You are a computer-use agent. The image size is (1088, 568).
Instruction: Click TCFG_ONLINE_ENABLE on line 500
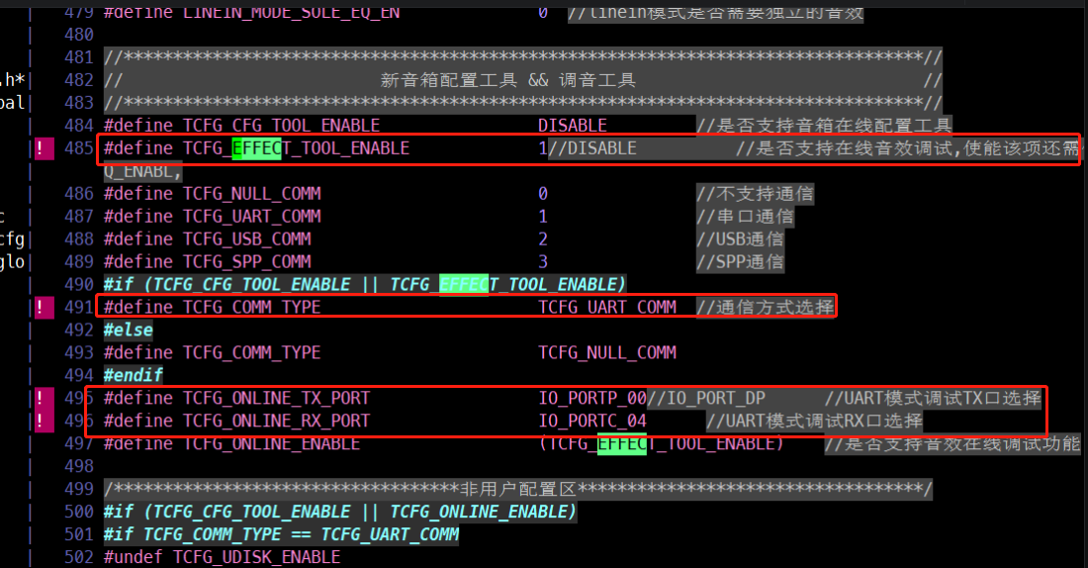[x=478, y=512]
